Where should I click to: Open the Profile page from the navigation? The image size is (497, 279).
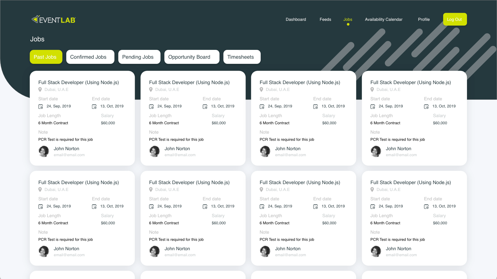[424, 19]
